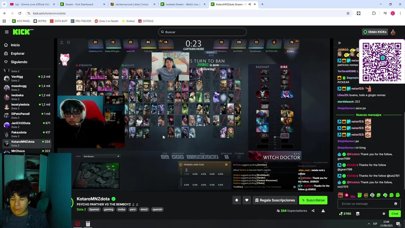Viewport: 405px width, 228px height.
Task: Open a new browser tab
Action: 262,4
